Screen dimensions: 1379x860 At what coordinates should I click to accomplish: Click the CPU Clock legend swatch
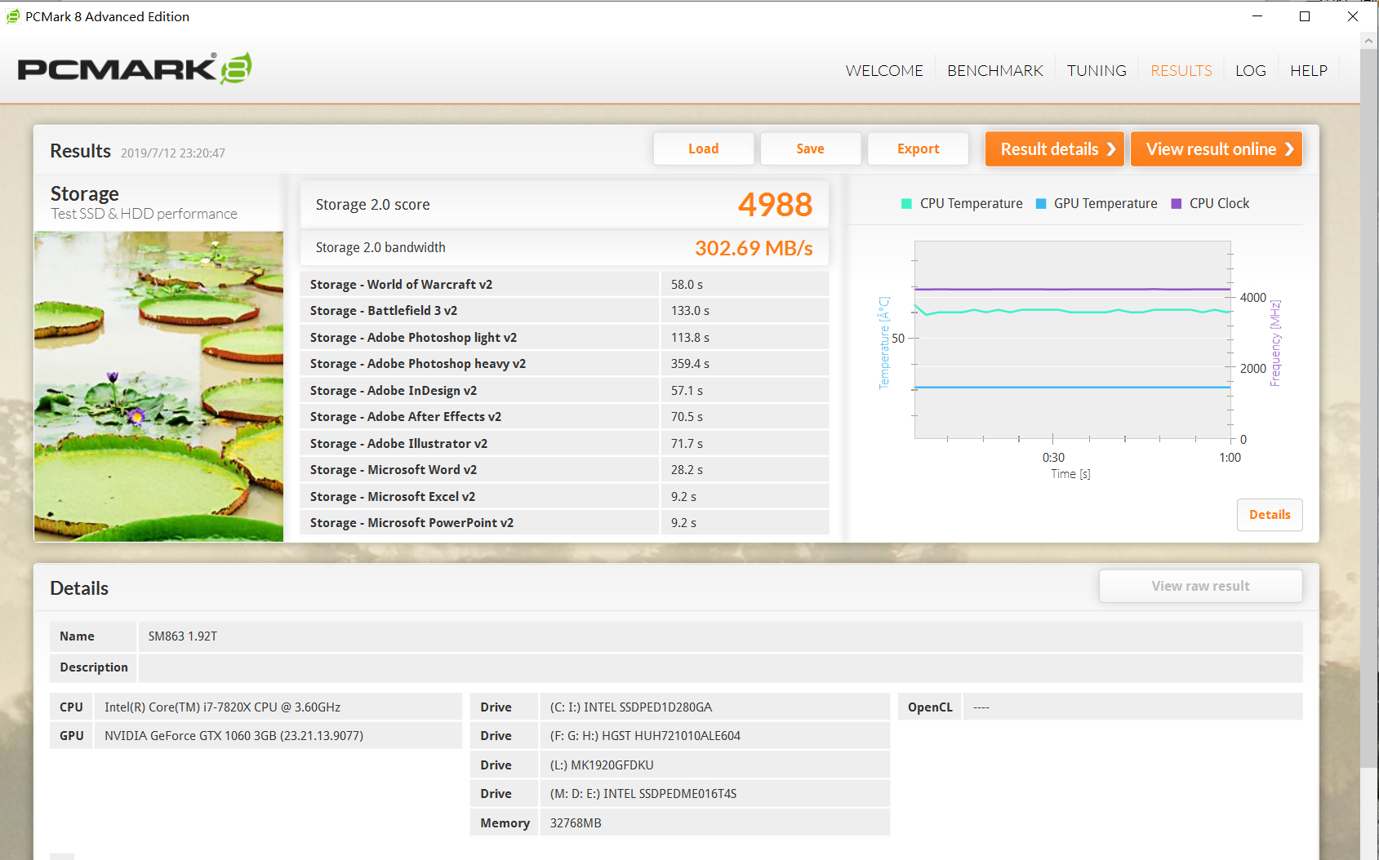pyautogui.click(x=1177, y=204)
